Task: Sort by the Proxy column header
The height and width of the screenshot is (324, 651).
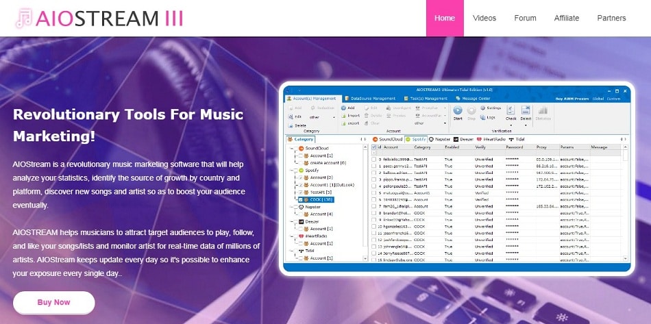Action: tap(543, 147)
